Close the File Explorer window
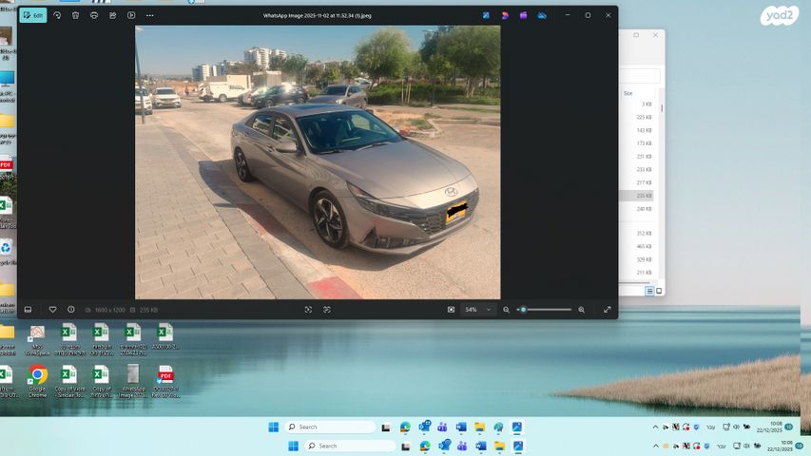 pyautogui.click(x=655, y=35)
